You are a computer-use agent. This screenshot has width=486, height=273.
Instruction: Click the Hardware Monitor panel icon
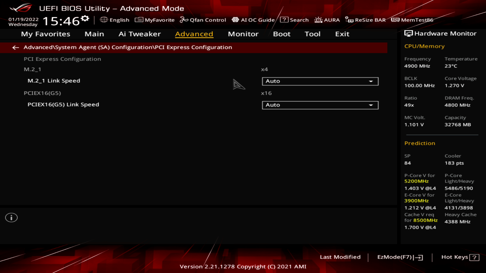coord(409,33)
